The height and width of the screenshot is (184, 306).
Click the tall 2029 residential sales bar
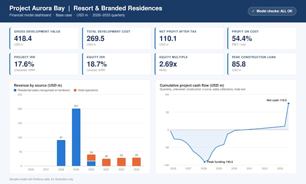[x=76, y=137]
